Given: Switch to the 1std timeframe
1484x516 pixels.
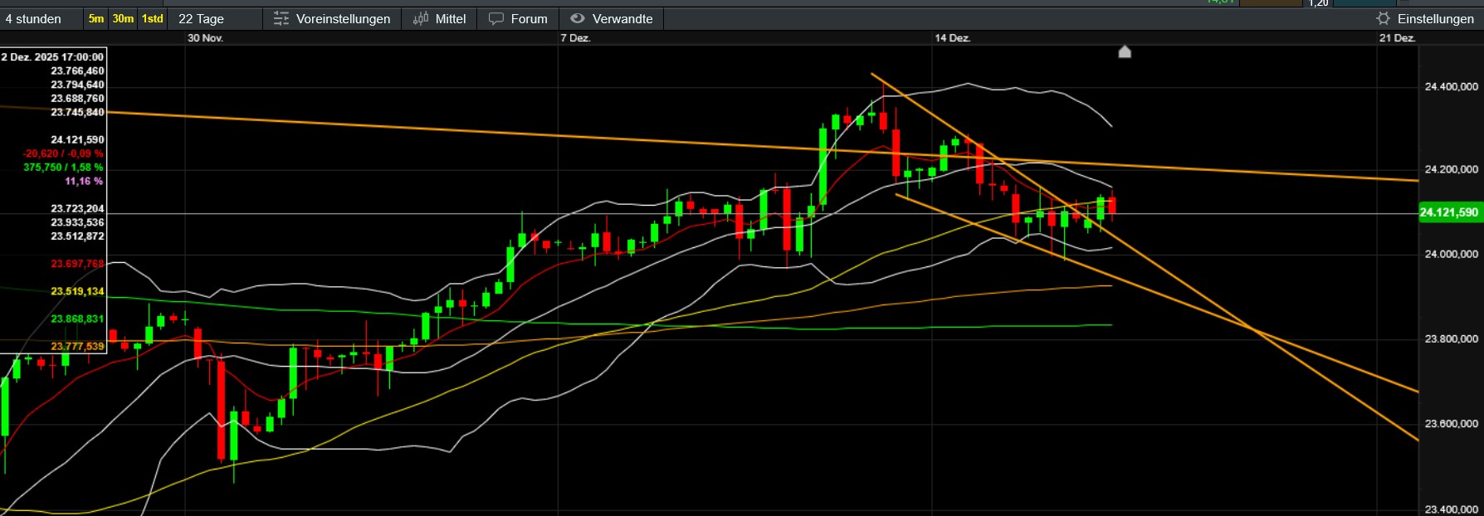Looking at the screenshot, I should point(153,18).
